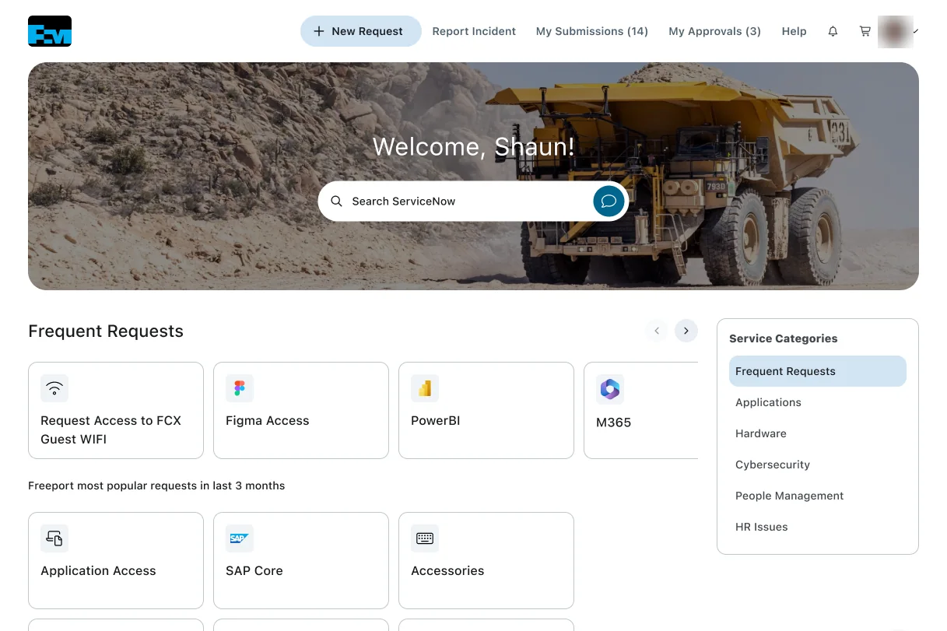Open the PowerBI request card
This screenshot has height=631, width=947.
click(x=486, y=410)
